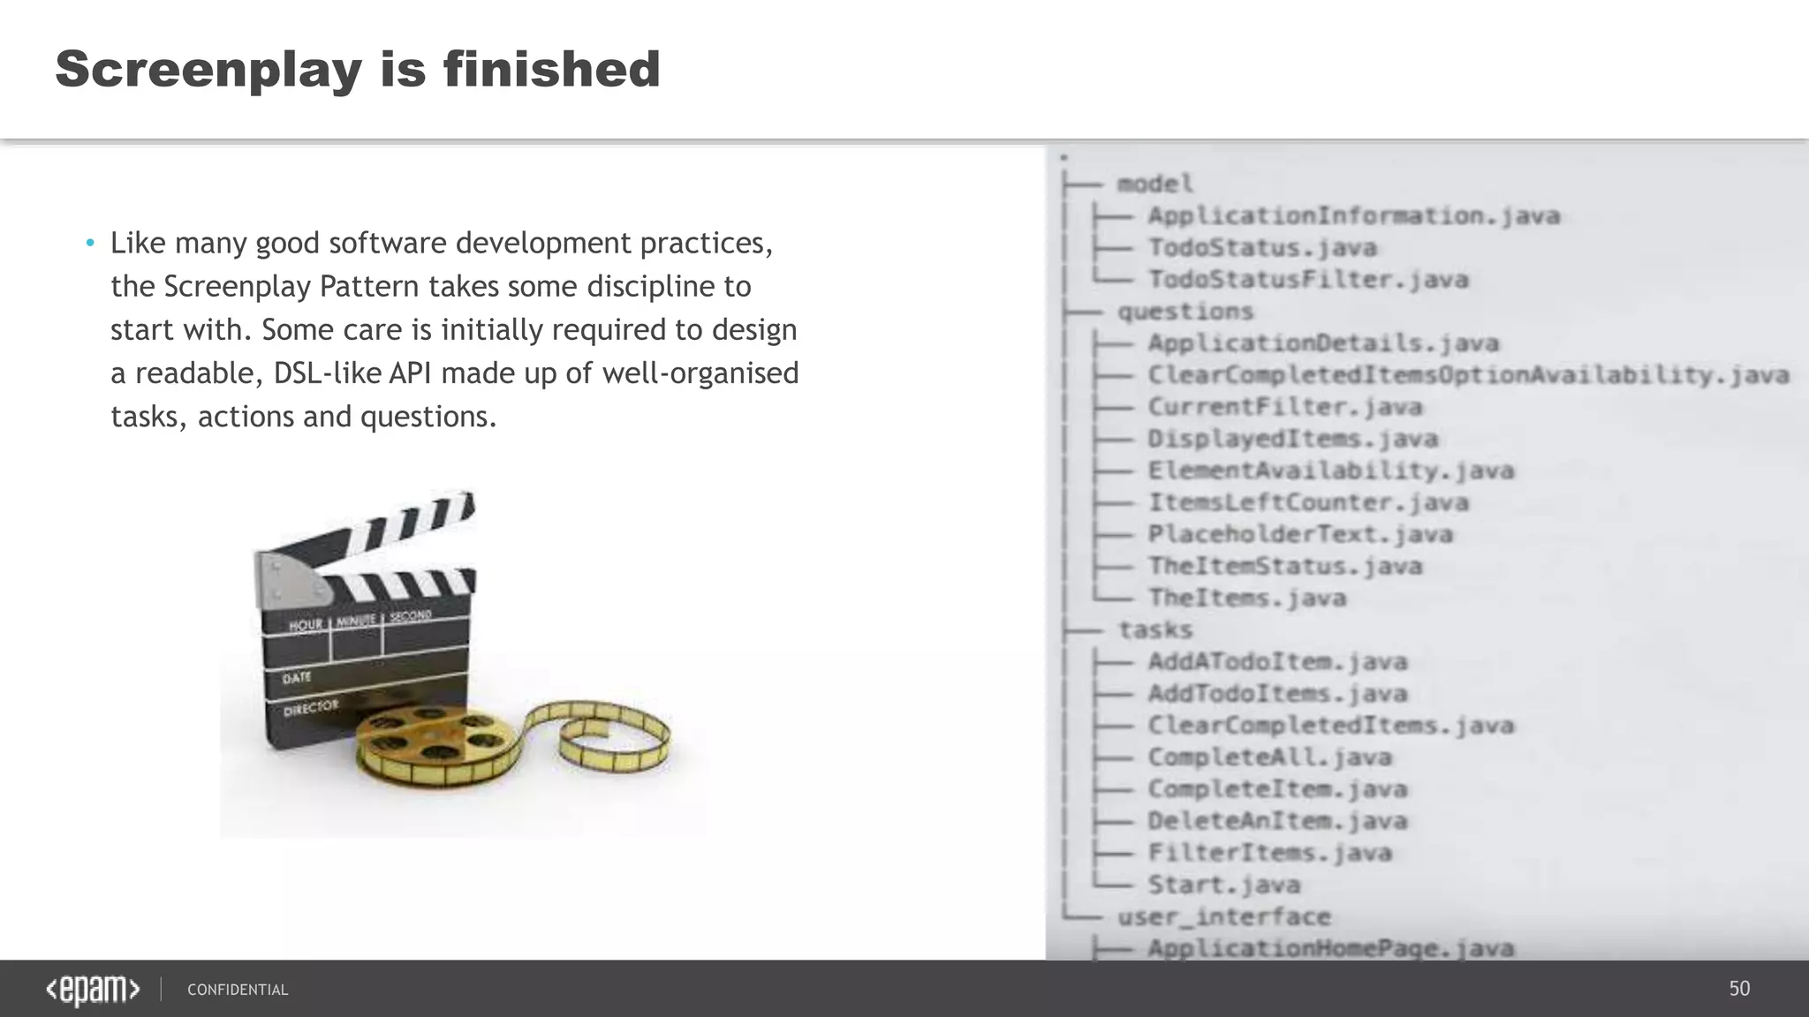
Task: Select PlaceholderText.java file entry
Action: pyautogui.click(x=1299, y=534)
